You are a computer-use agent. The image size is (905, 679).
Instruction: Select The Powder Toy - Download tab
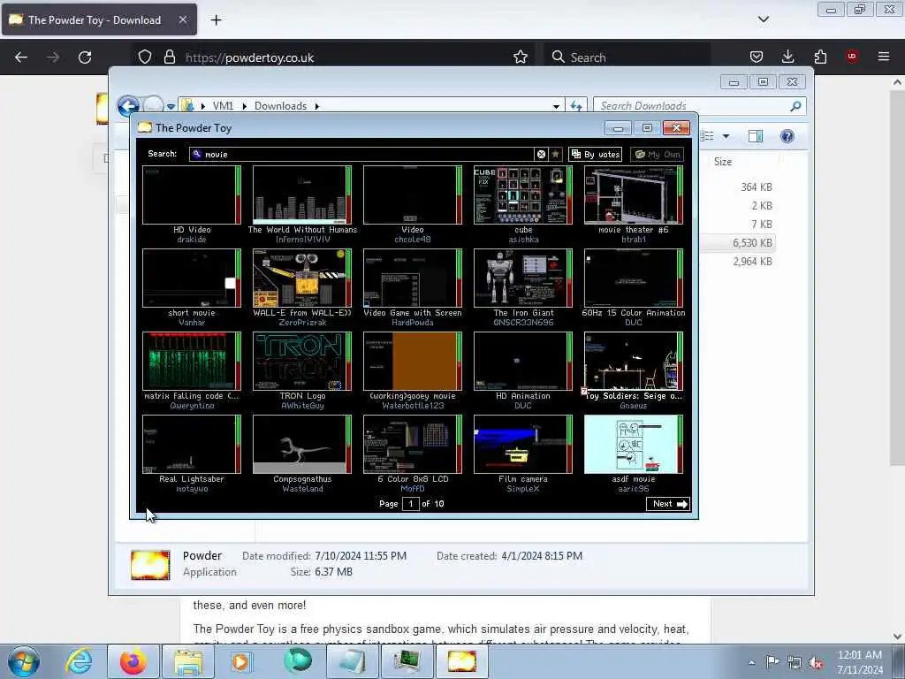point(99,19)
